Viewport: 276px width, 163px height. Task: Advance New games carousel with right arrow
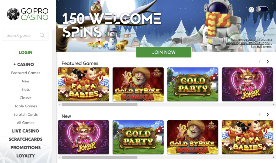[268, 114]
